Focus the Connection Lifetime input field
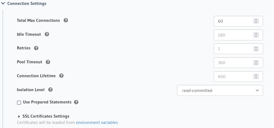This screenshot has width=274, height=128. pyautogui.click(x=233, y=77)
